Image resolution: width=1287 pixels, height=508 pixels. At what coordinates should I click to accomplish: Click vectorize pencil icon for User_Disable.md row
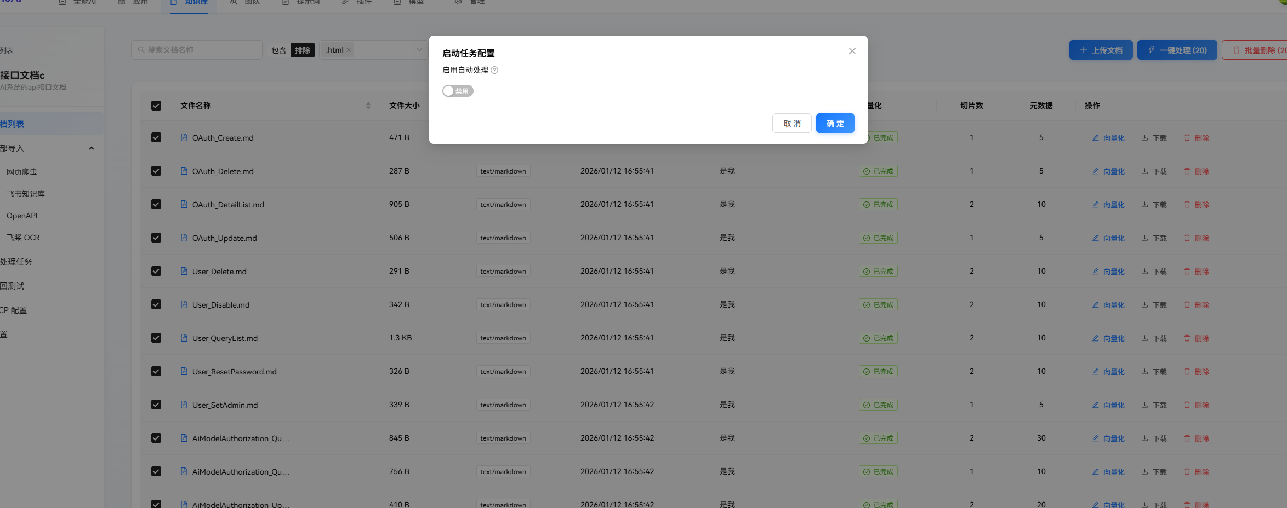coord(1095,304)
